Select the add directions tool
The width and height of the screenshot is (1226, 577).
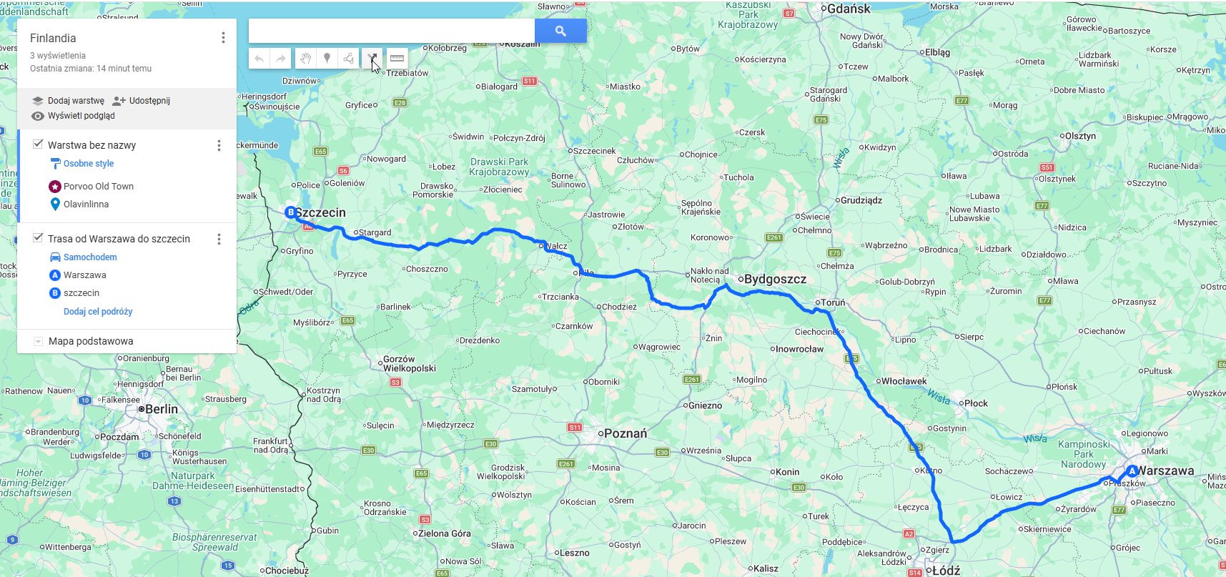pyautogui.click(x=372, y=59)
